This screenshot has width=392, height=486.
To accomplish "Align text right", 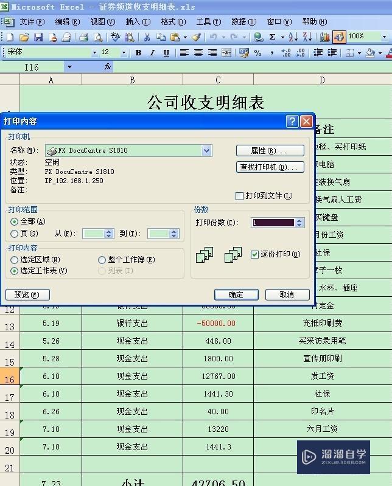I will [x=212, y=53].
